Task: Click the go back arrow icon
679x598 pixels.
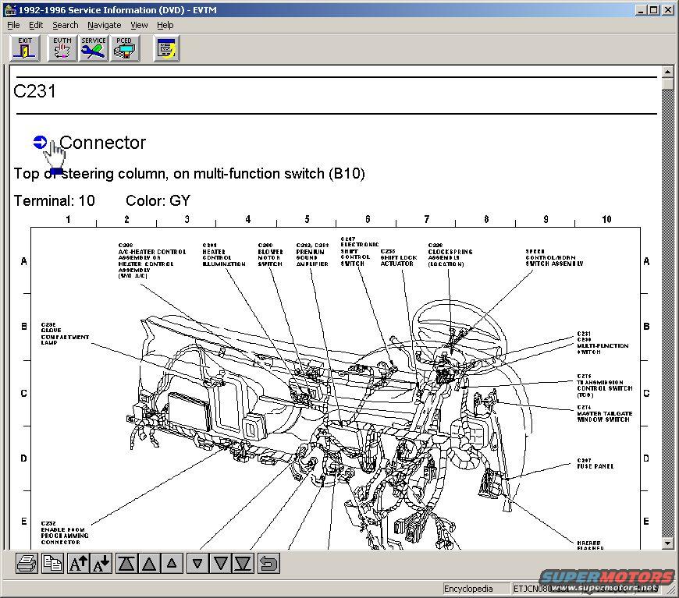Action: point(268,564)
